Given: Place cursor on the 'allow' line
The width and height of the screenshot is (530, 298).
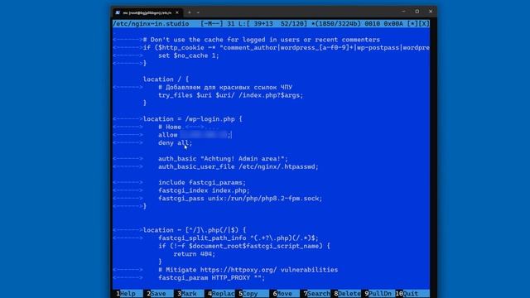Looking at the screenshot, I should 195,135.
